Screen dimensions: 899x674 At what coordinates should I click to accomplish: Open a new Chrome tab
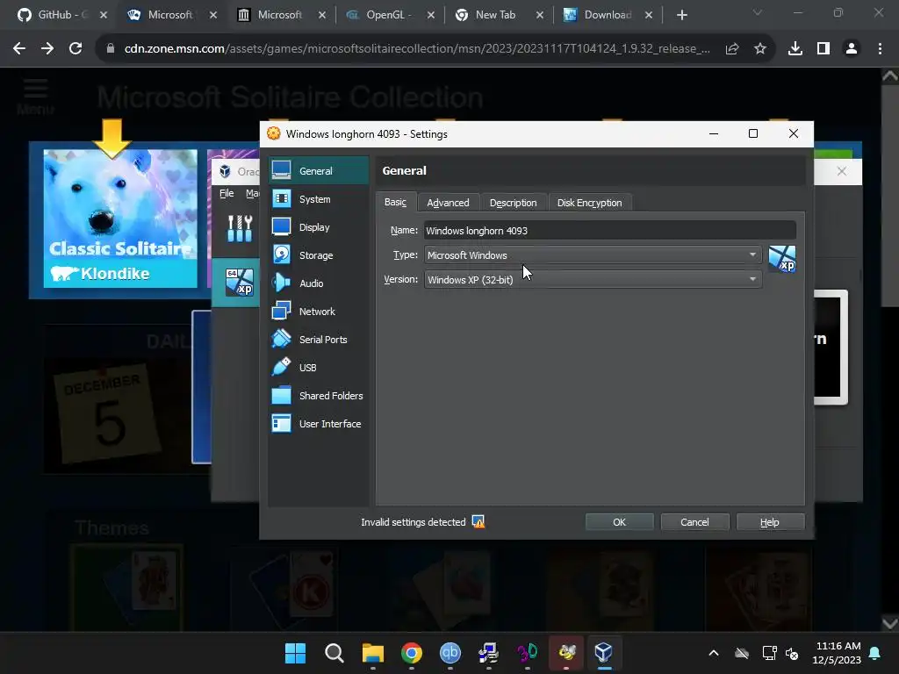pyautogui.click(x=681, y=15)
